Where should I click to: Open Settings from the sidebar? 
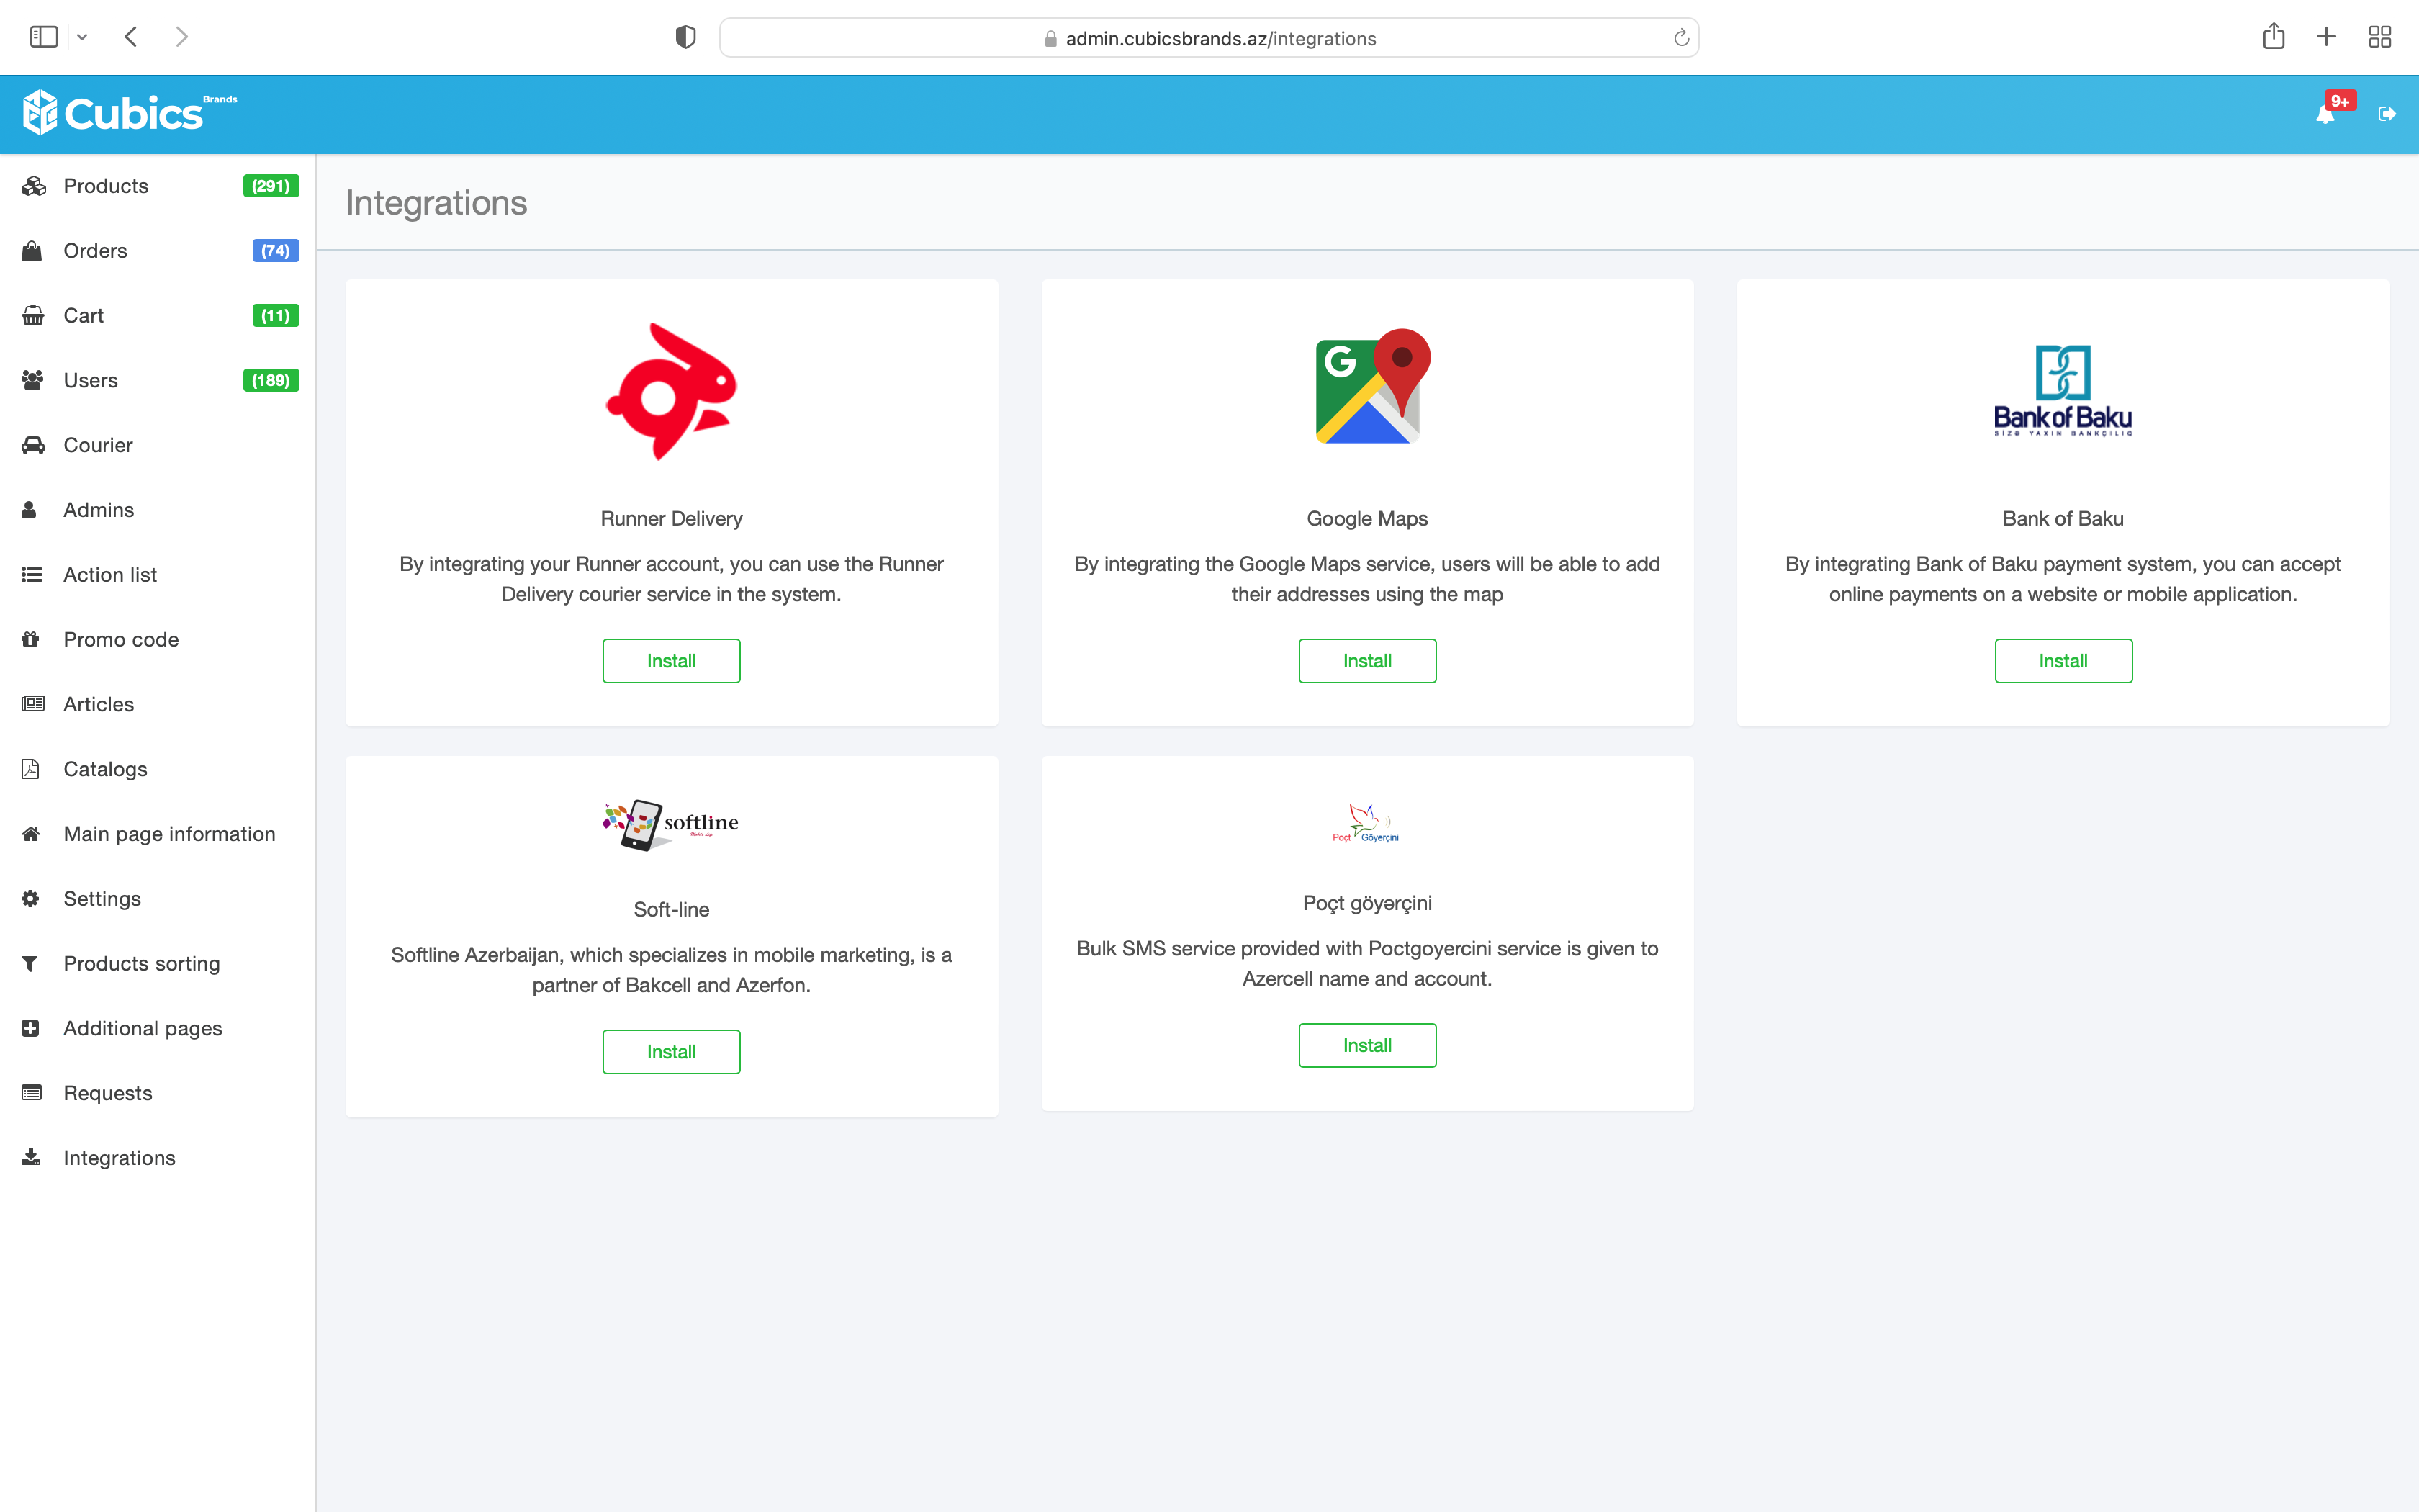[102, 899]
